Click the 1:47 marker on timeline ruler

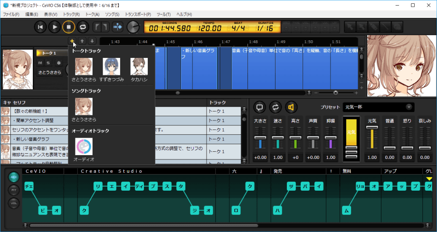(226, 42)
